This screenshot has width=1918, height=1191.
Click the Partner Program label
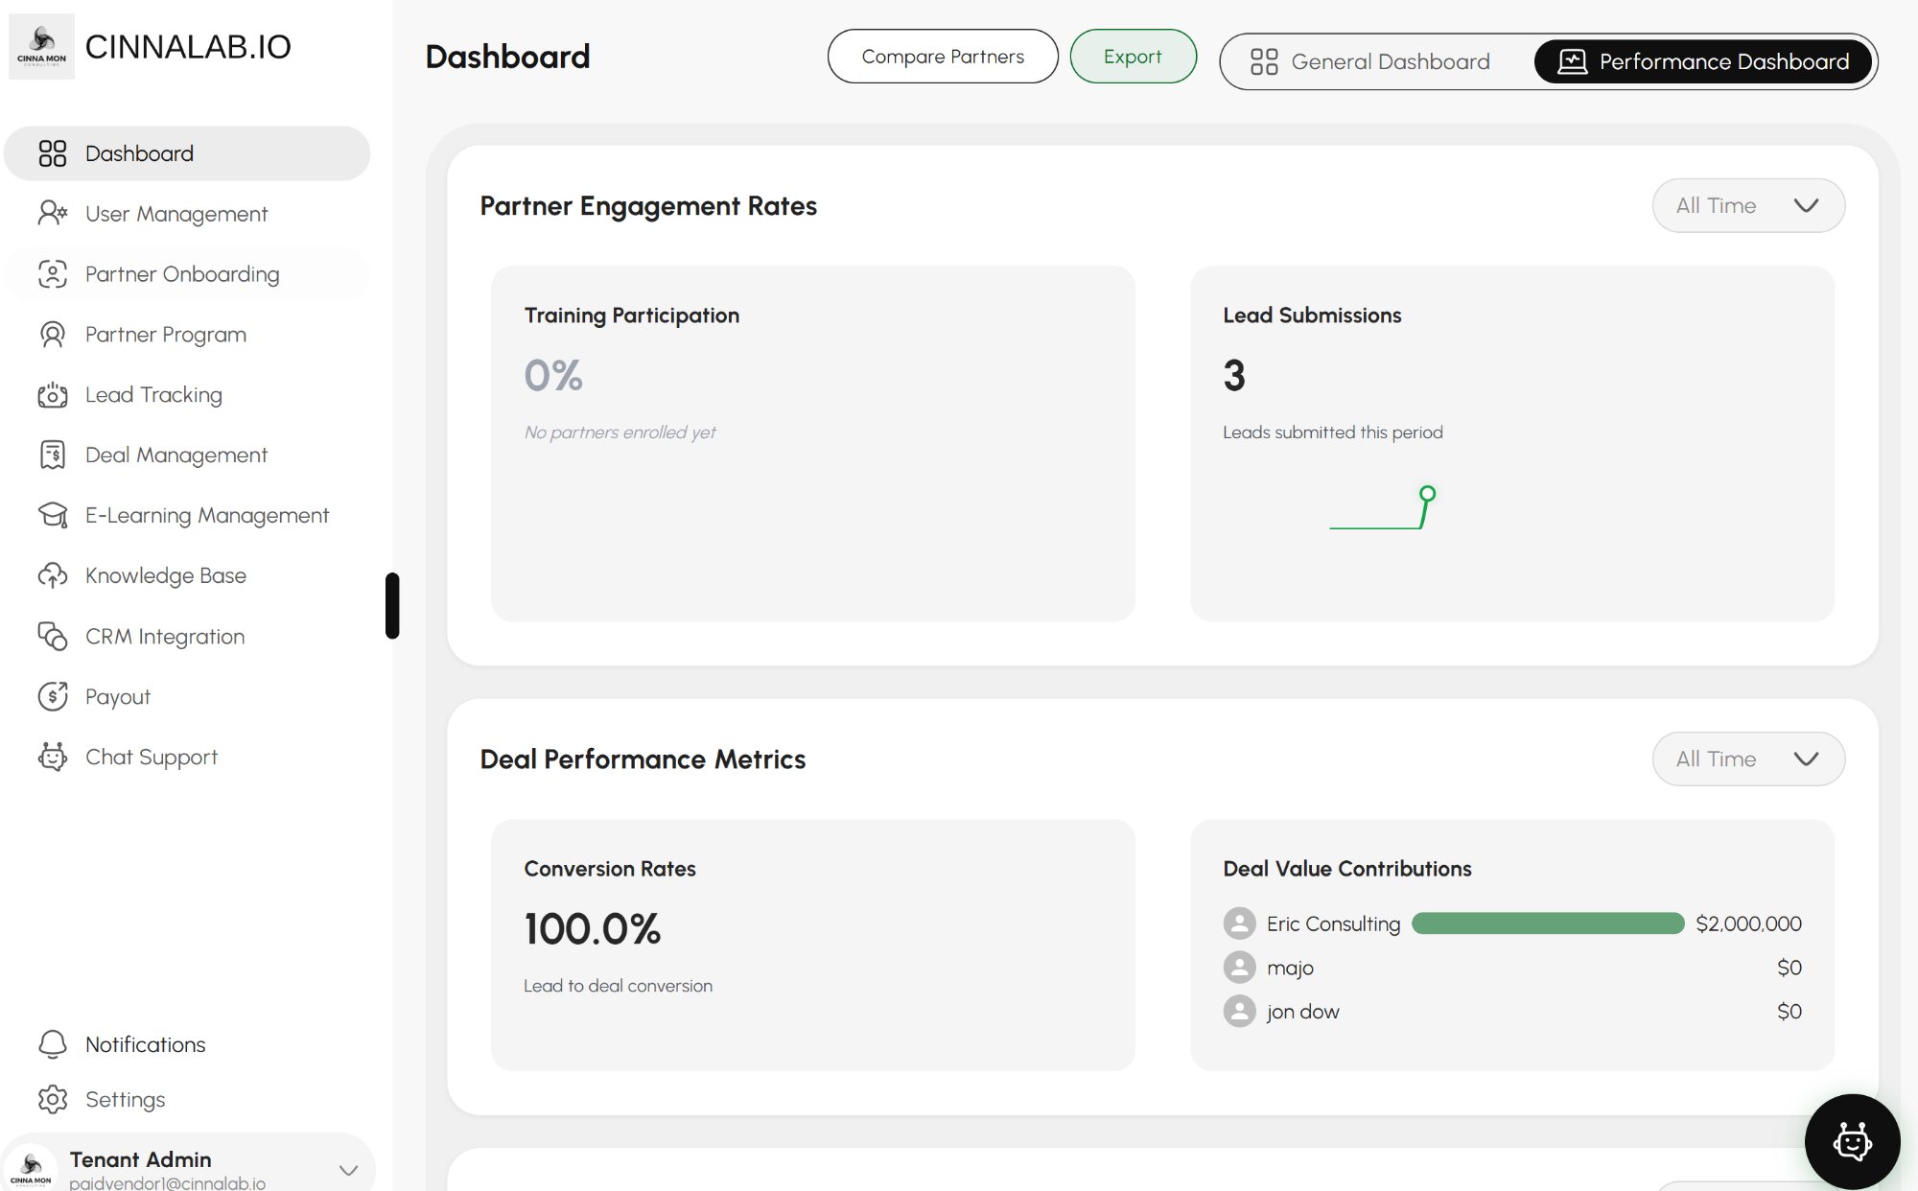pos(166,335)
